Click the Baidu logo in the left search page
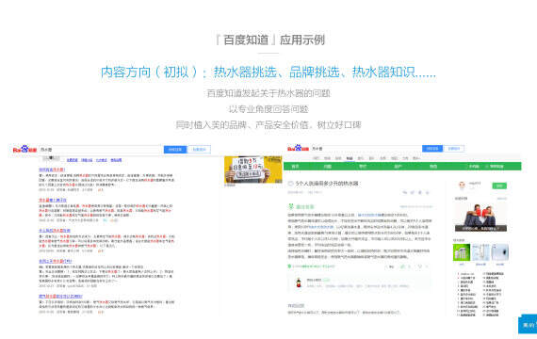 coord(24,150)
